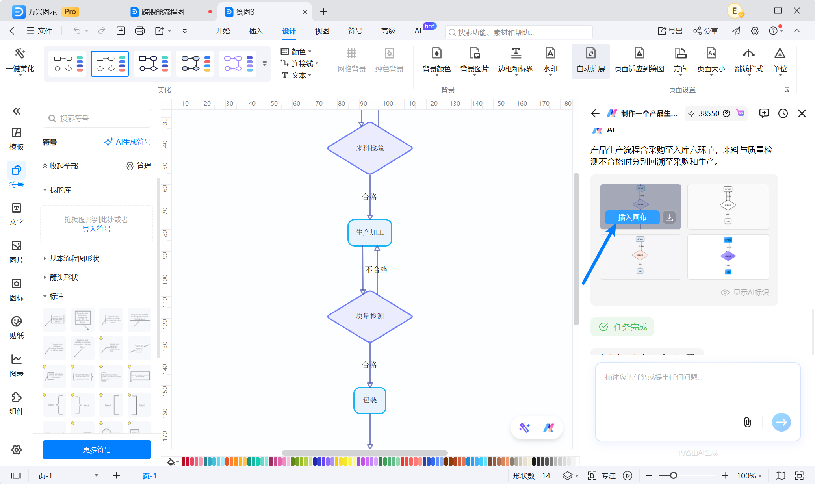Switch to the 视图 ribbon tab
The height and width of the screenshot is (484, 815).
322,31
